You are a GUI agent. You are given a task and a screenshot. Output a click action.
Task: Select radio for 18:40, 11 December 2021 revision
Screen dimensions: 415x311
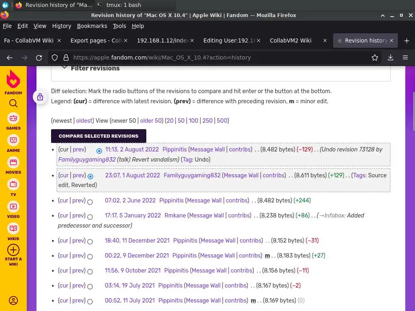[90, 242]
